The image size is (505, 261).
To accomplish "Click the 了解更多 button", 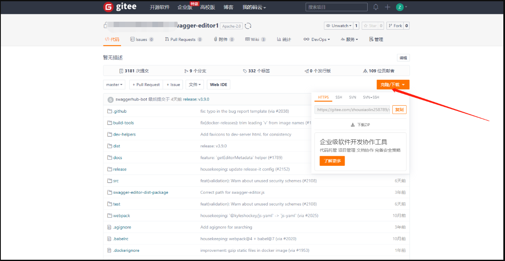I will click(332, 161).
